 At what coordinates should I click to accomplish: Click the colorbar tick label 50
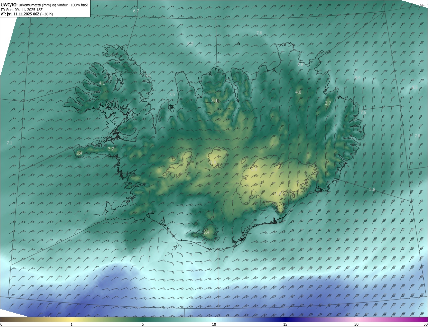click(x=425, y=325)
